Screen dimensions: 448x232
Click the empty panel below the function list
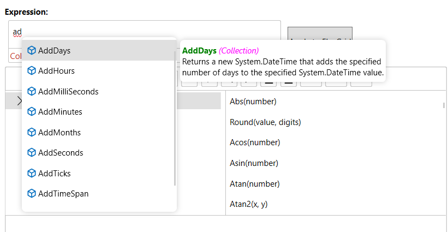coord(226,224)
